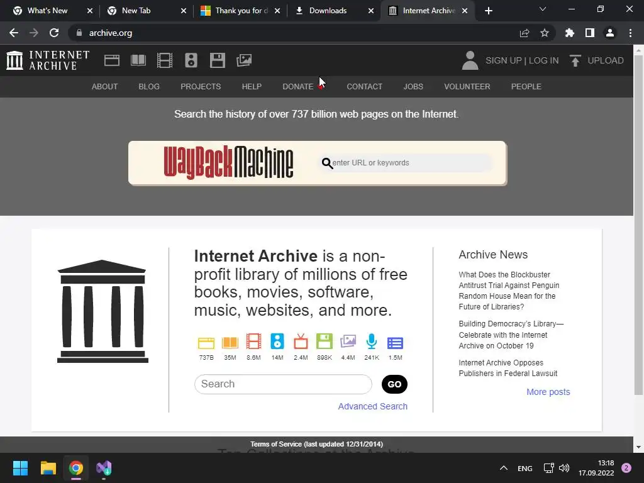Click the page vertical scrollbar thumb

tap(639, 225)
